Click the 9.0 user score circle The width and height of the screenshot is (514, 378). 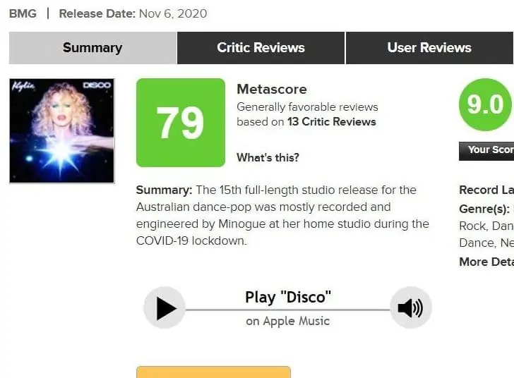coord(485,105)
